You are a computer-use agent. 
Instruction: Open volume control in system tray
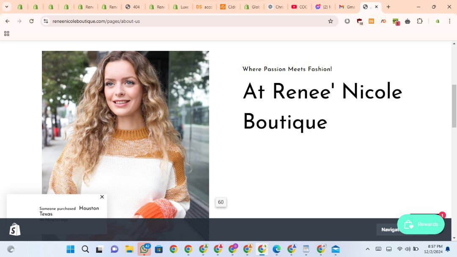(408, 249)
